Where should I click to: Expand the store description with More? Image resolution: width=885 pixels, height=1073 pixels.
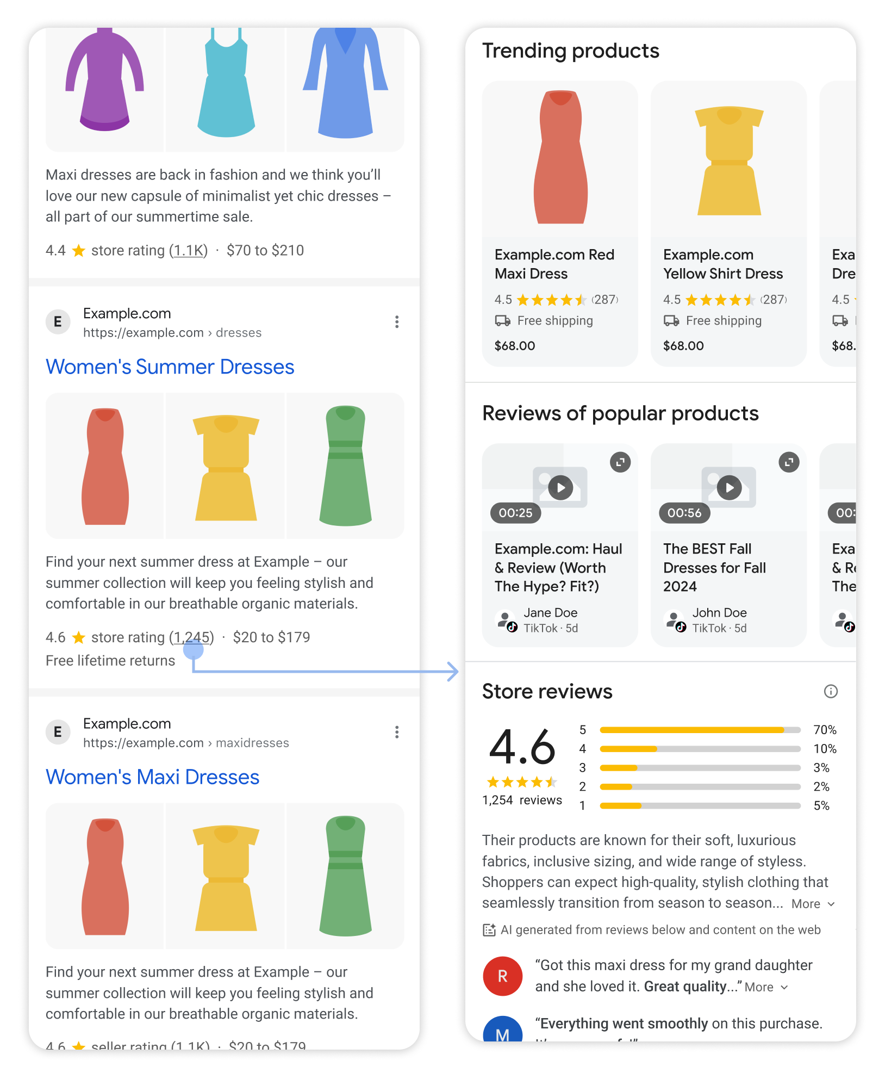(807, 903)
